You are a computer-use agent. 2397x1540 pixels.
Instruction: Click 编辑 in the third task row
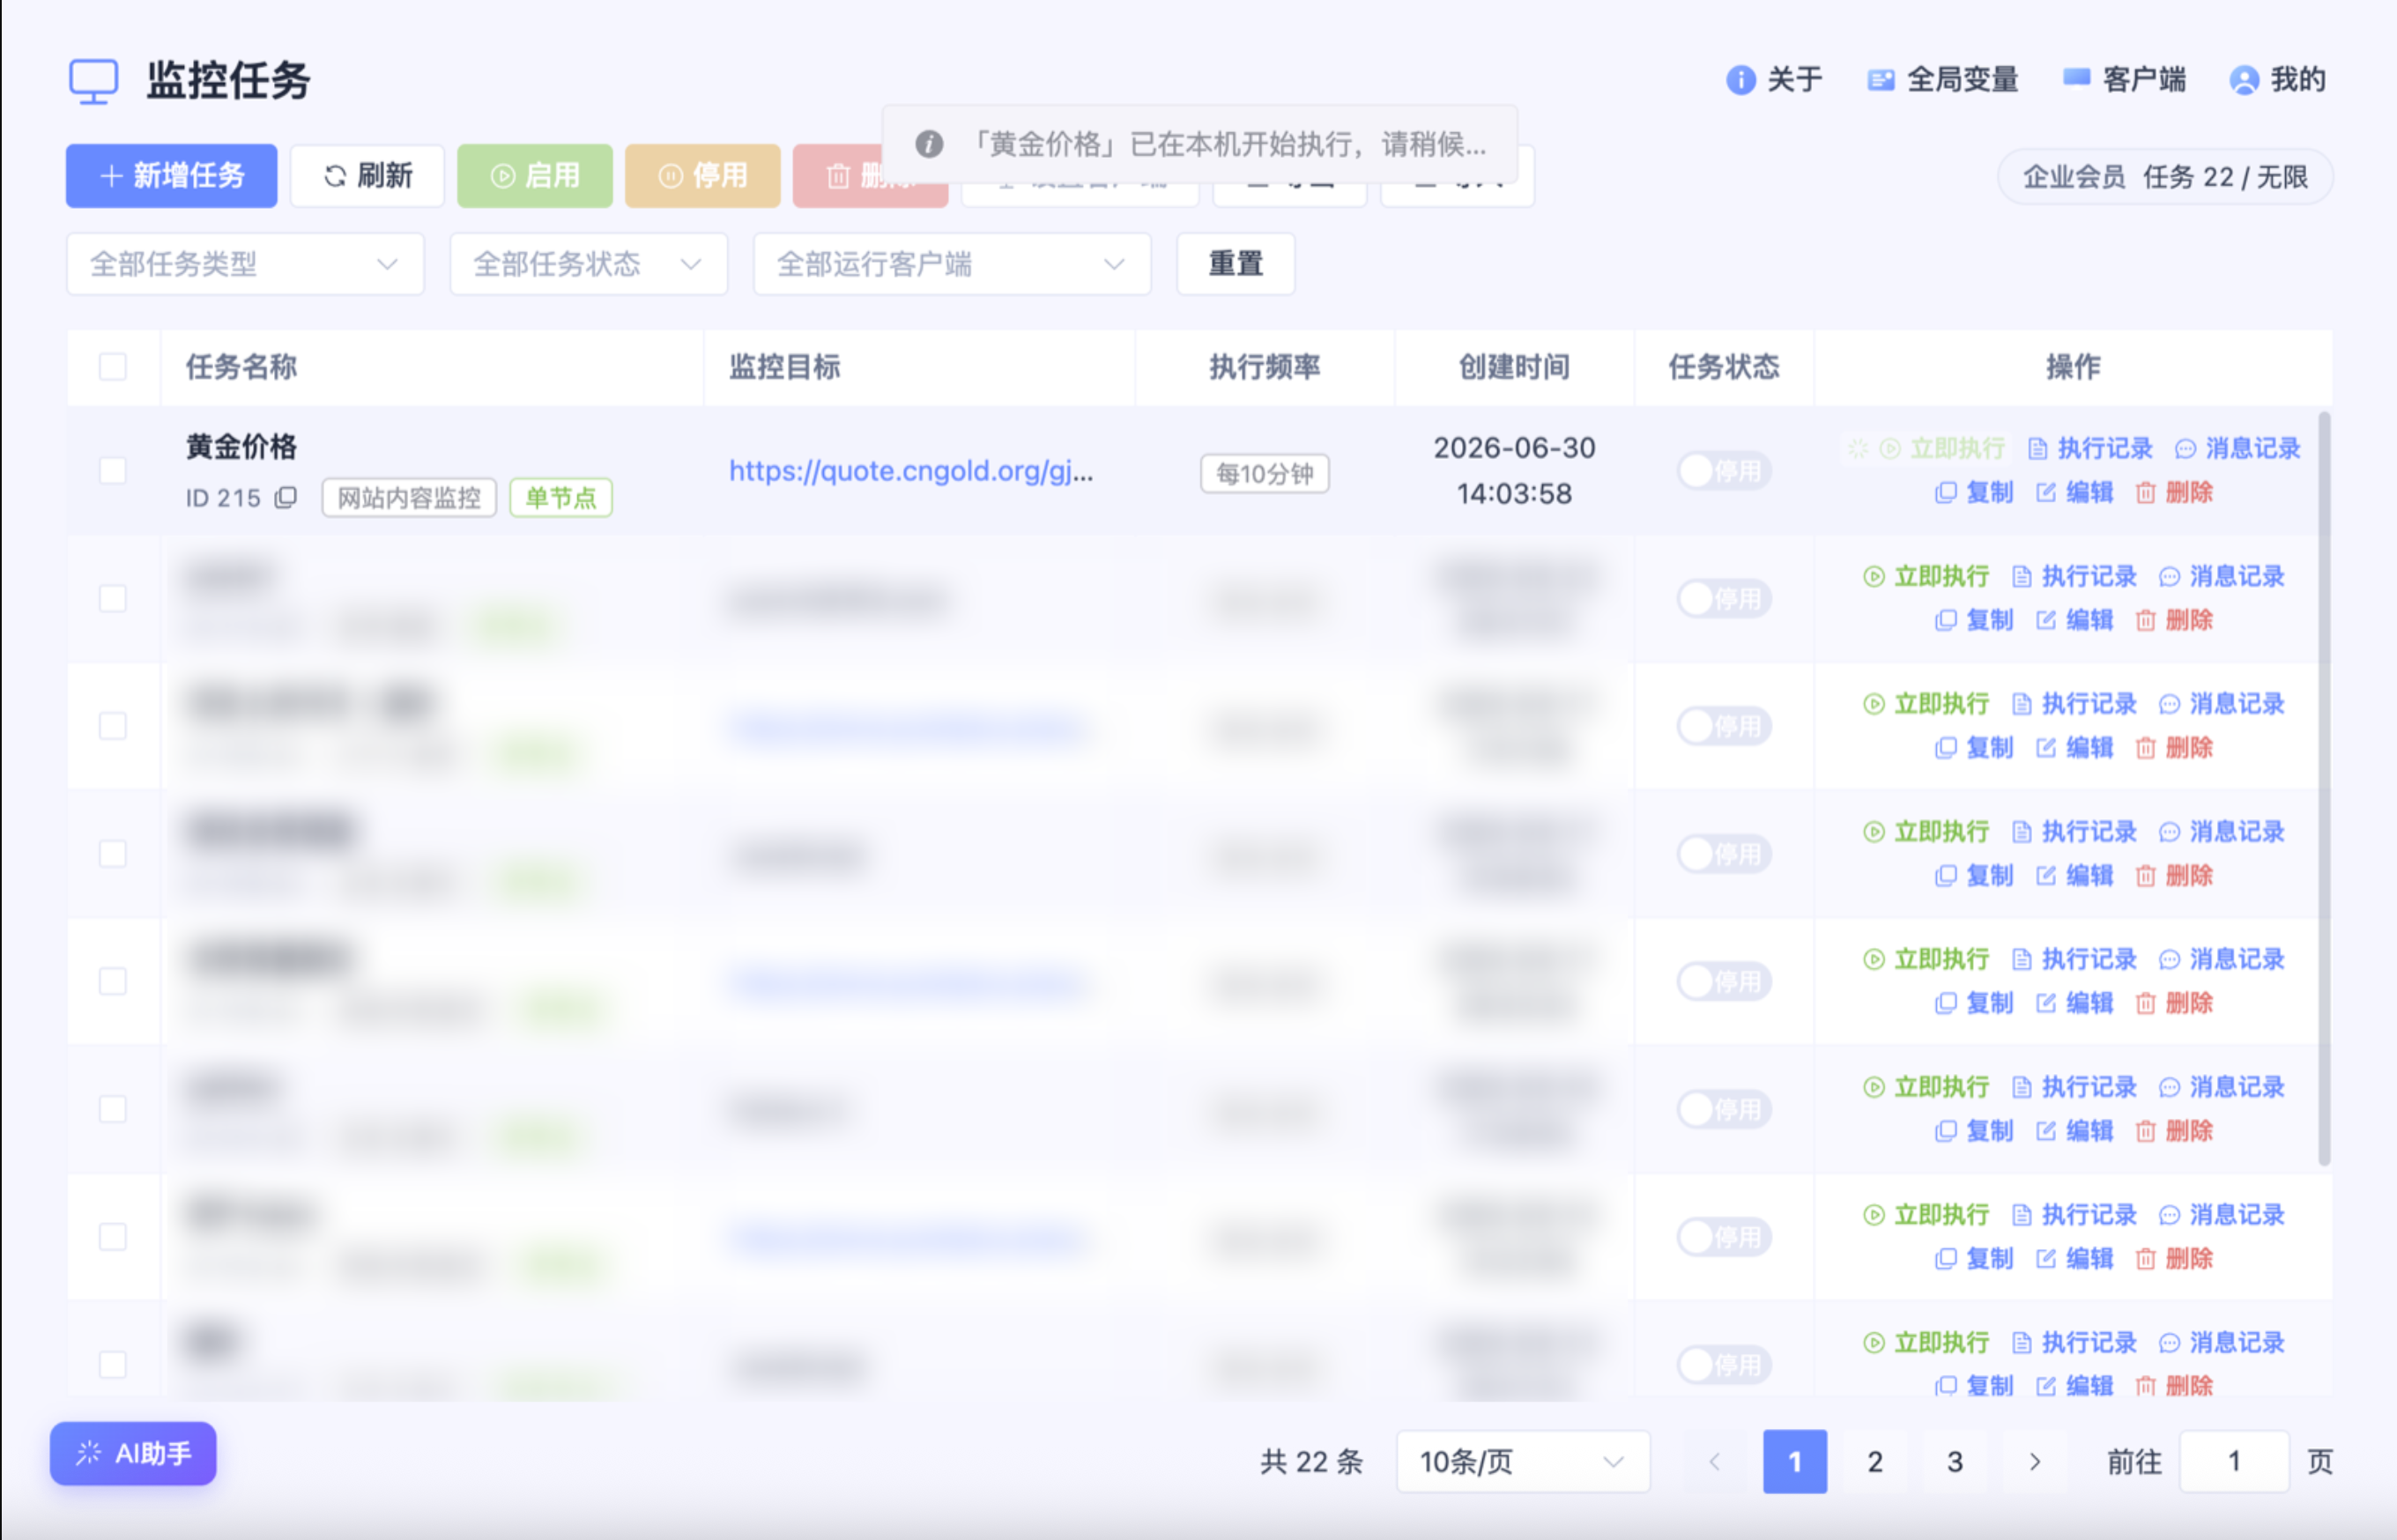pos(2074,748)
